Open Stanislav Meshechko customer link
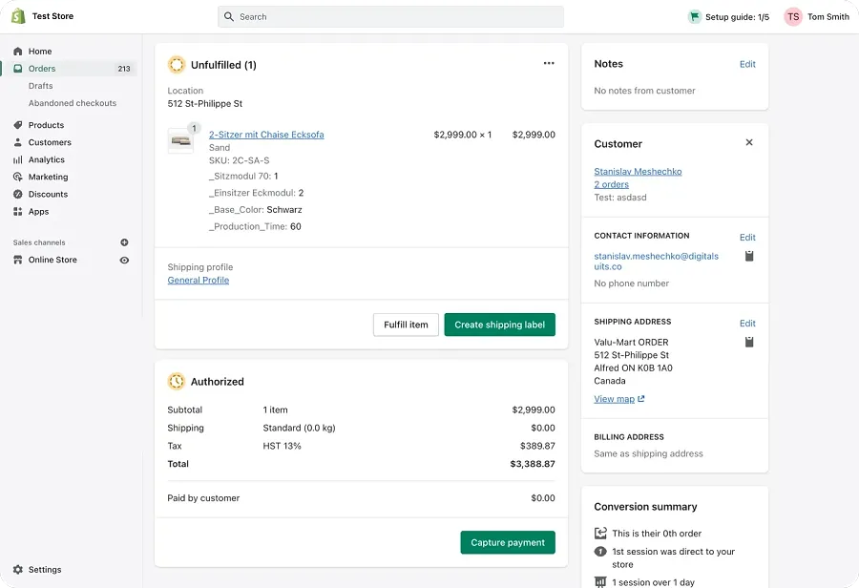This screenshot has height=588, width=859. 638,172
